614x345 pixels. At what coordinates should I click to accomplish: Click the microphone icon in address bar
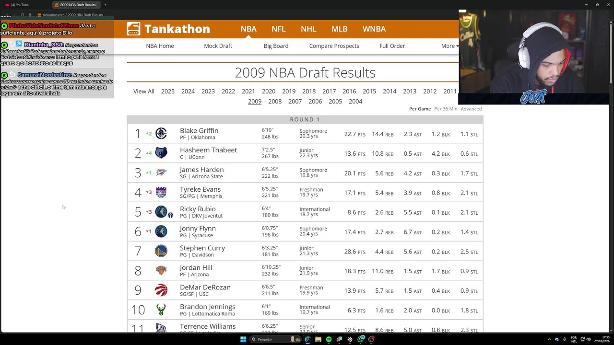(x=30, y=15)
